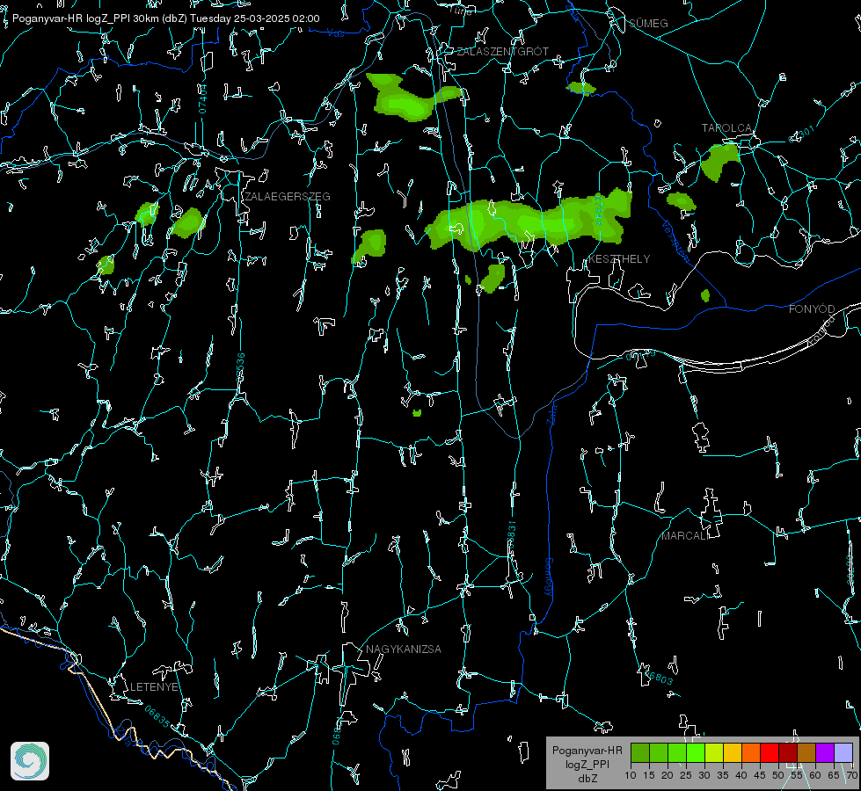861x791 pixels.
Task: Select the 25-30 dBZ bright green swatch
Action: pos(696,752)
